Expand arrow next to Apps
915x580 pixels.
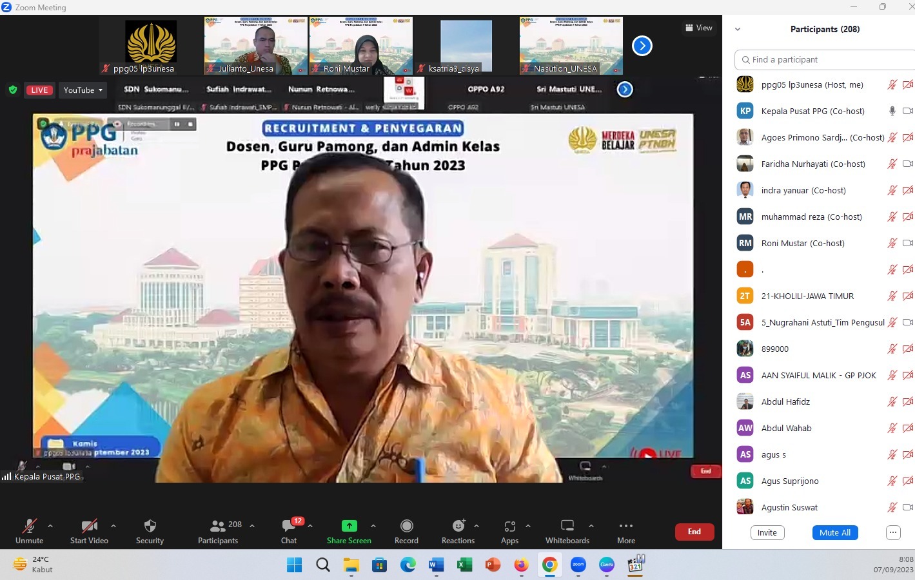tap(528, 526)
